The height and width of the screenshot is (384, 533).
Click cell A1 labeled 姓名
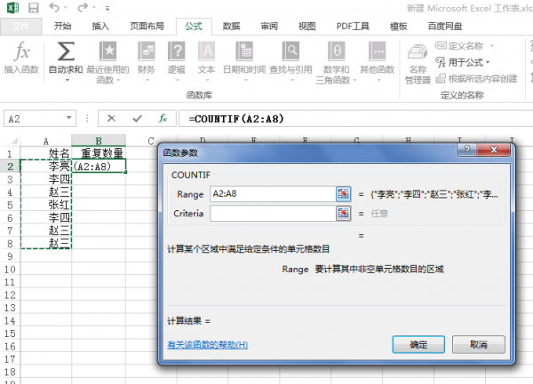tap(46, 153)
